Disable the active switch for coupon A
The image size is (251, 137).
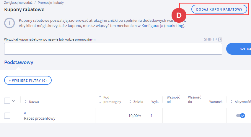[241, 116]
